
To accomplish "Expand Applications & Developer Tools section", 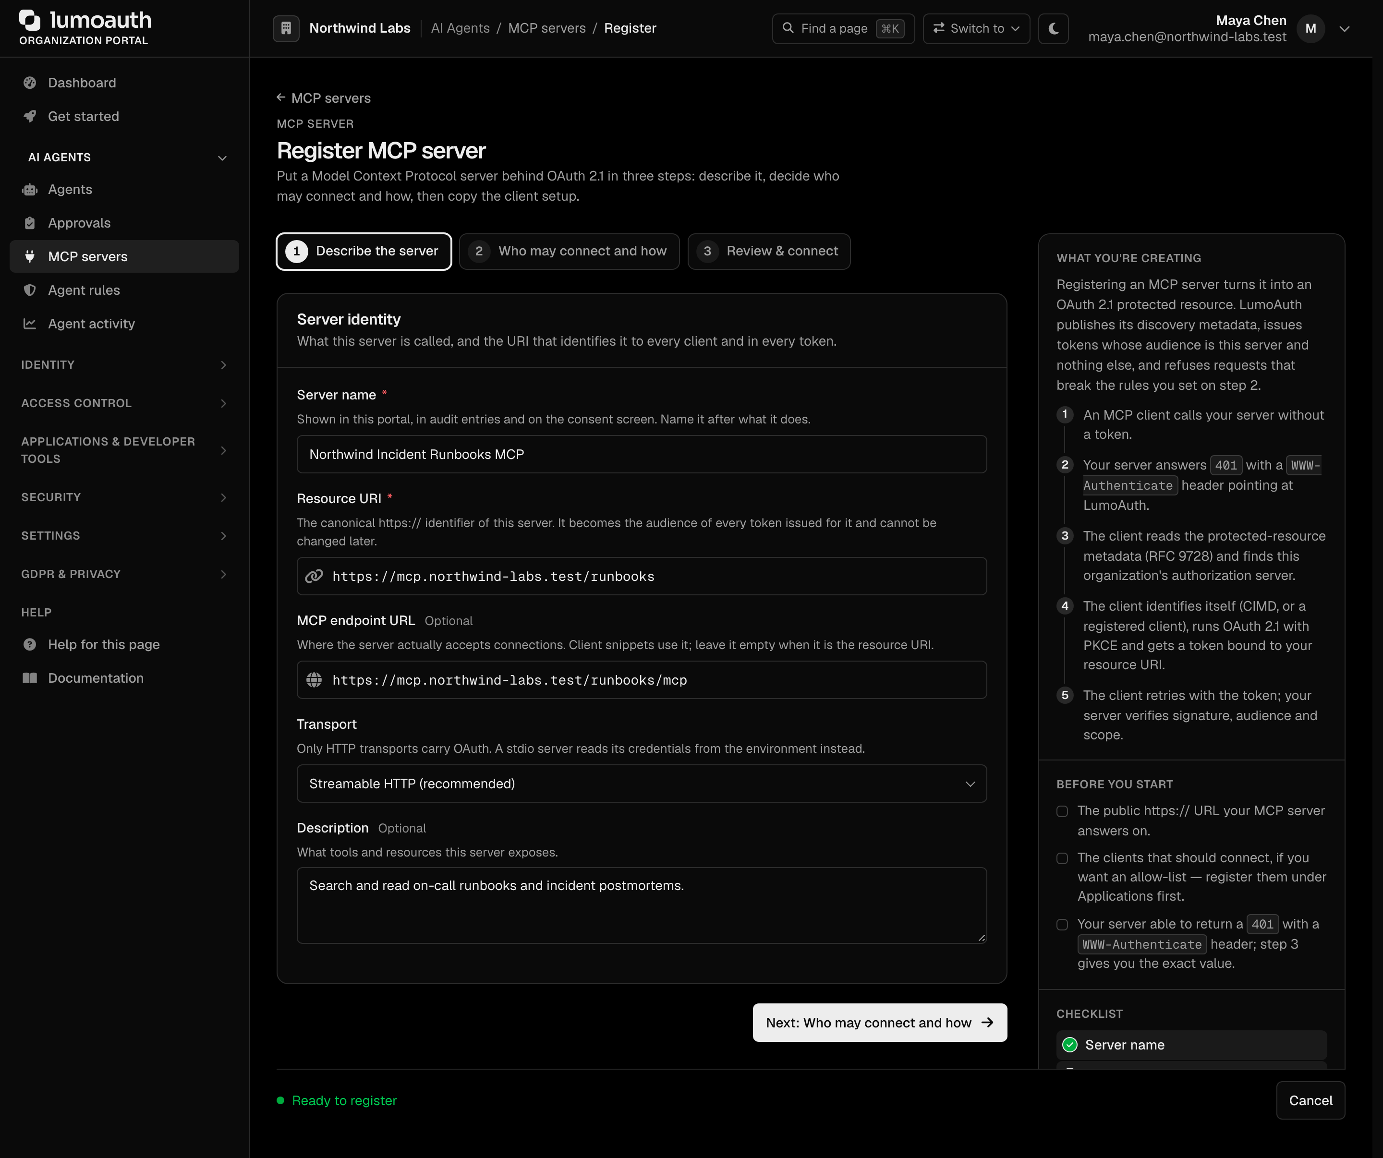I will coord(124,450).
